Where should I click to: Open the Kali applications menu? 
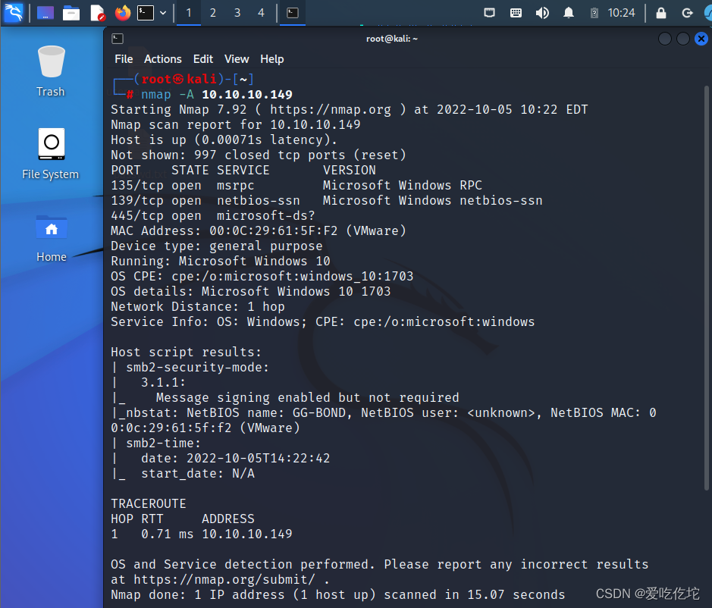[14, 13]
